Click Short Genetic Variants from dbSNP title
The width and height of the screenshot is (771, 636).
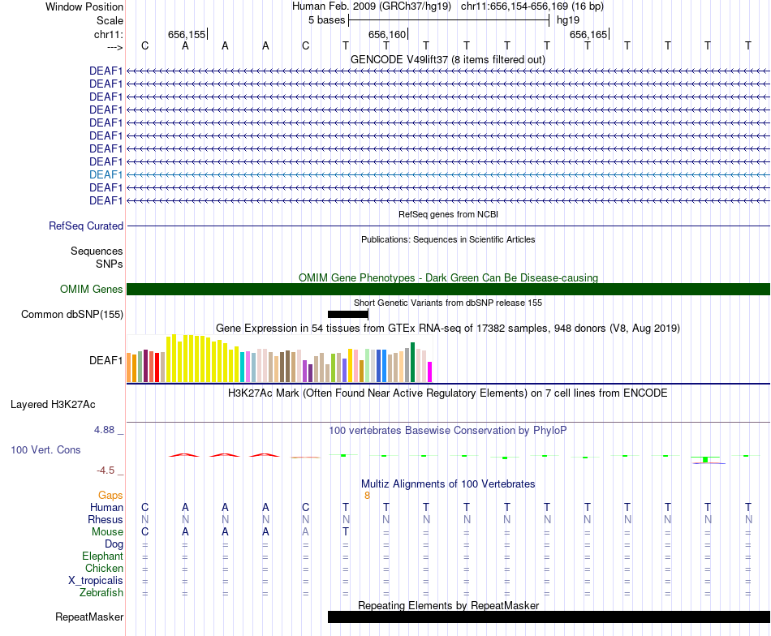point(448,303)
